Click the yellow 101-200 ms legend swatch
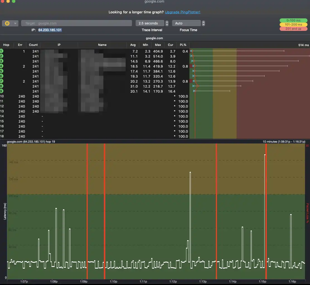 pos(293,24)
